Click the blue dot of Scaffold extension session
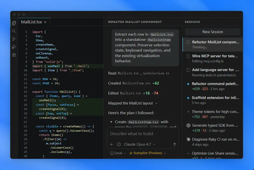The width and height of the screenshot is (254, 170). 188,98
